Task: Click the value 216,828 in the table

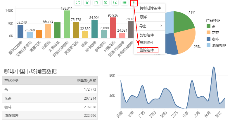Action: [90, 107]
